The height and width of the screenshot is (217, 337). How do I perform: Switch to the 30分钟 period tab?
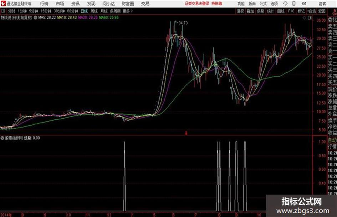pyautogui.click(x=59, y=11)
